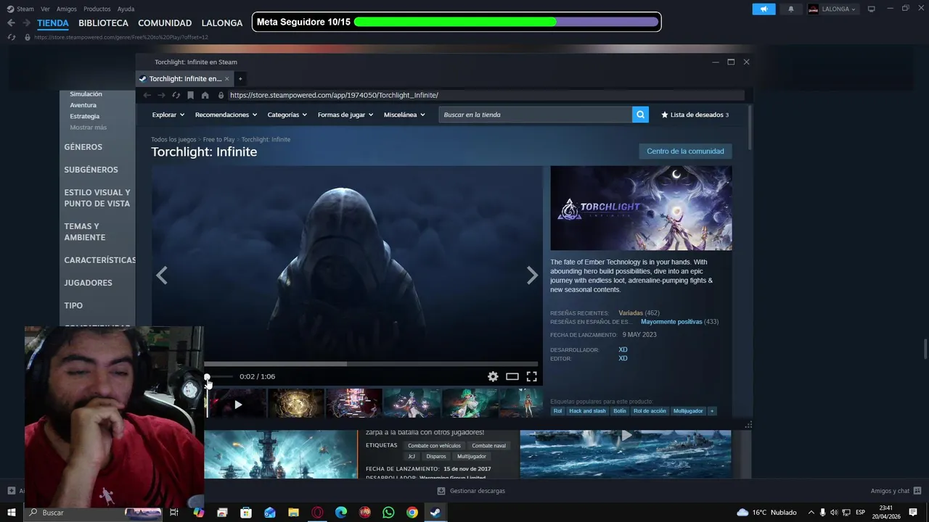Close the Torchlight: Infinite tab
The height and width of the screenshot is (522, 929).
[226, 78]
